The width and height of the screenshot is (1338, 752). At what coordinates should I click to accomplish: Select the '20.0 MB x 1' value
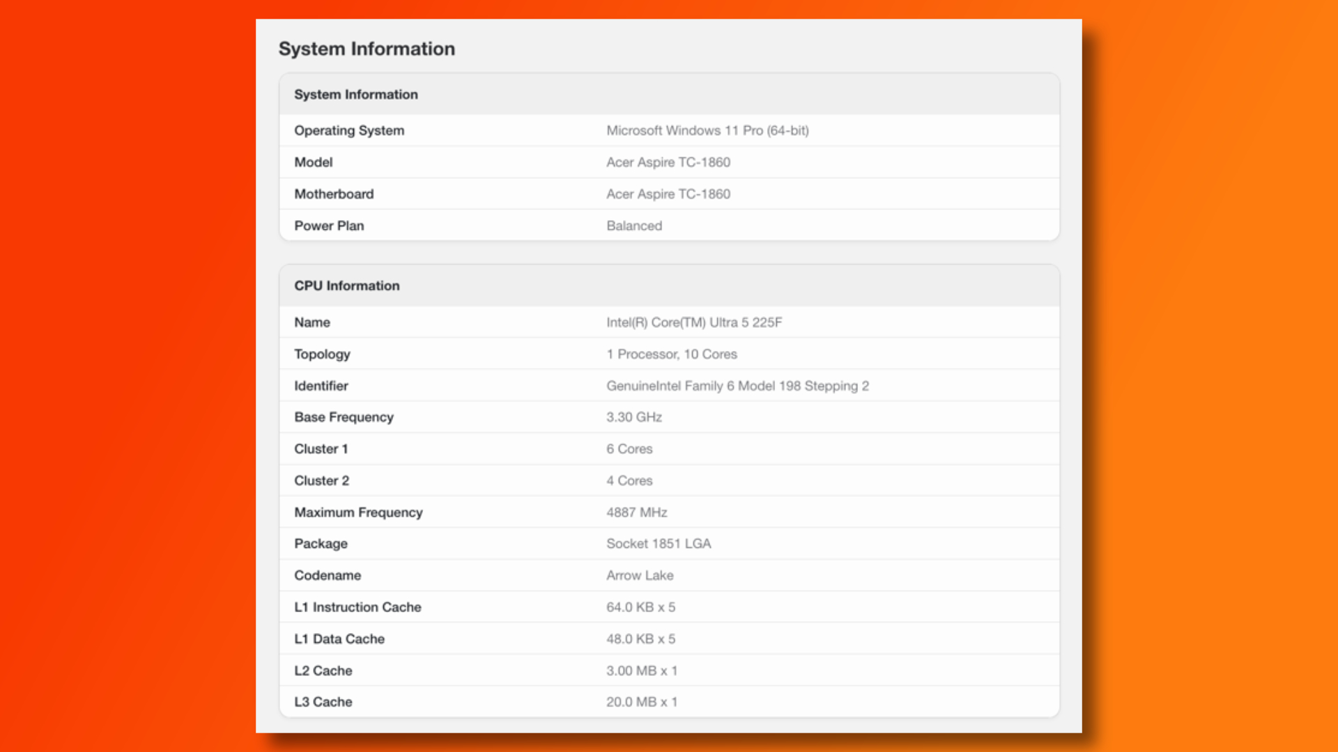[642, 703]
